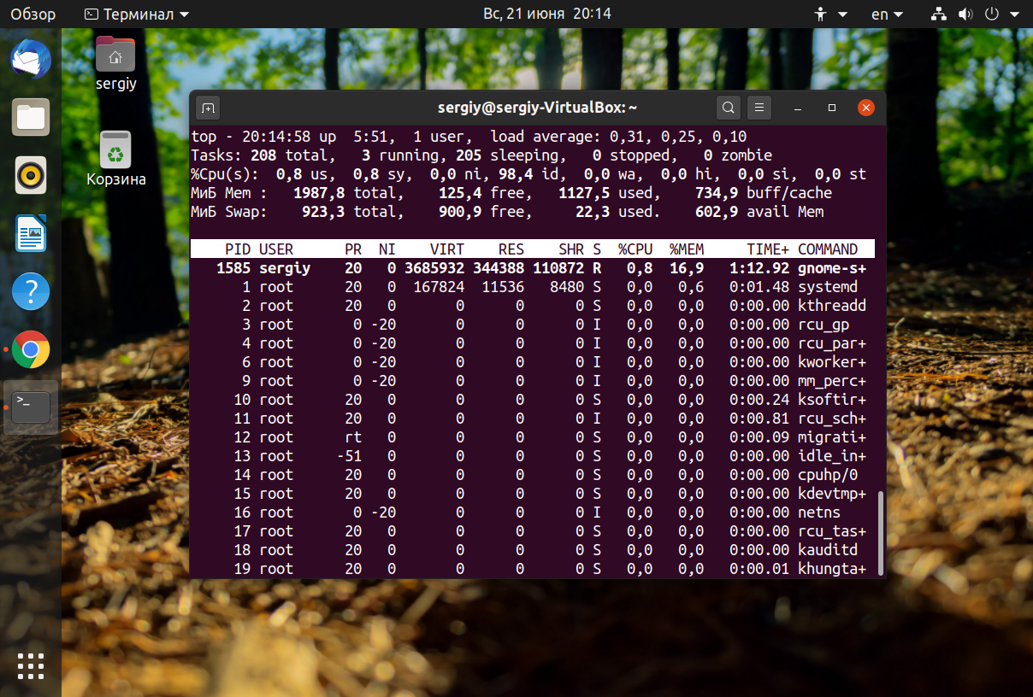Click the network icon in top bar

(x=939, y=15)
